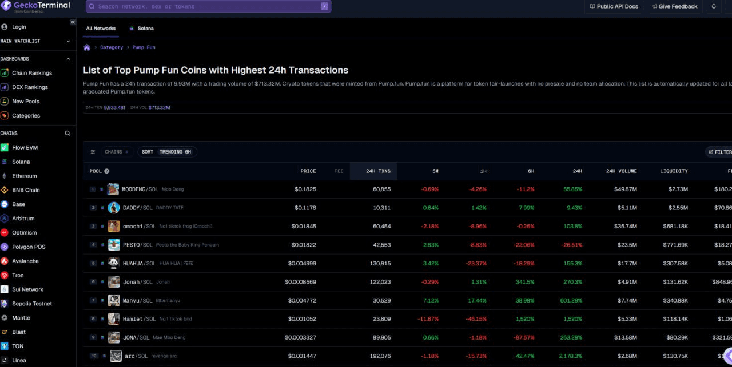Open the MOODENG token thumbnail
The width and height of the screenshot is (732, 367).
(x=113, y=189)
